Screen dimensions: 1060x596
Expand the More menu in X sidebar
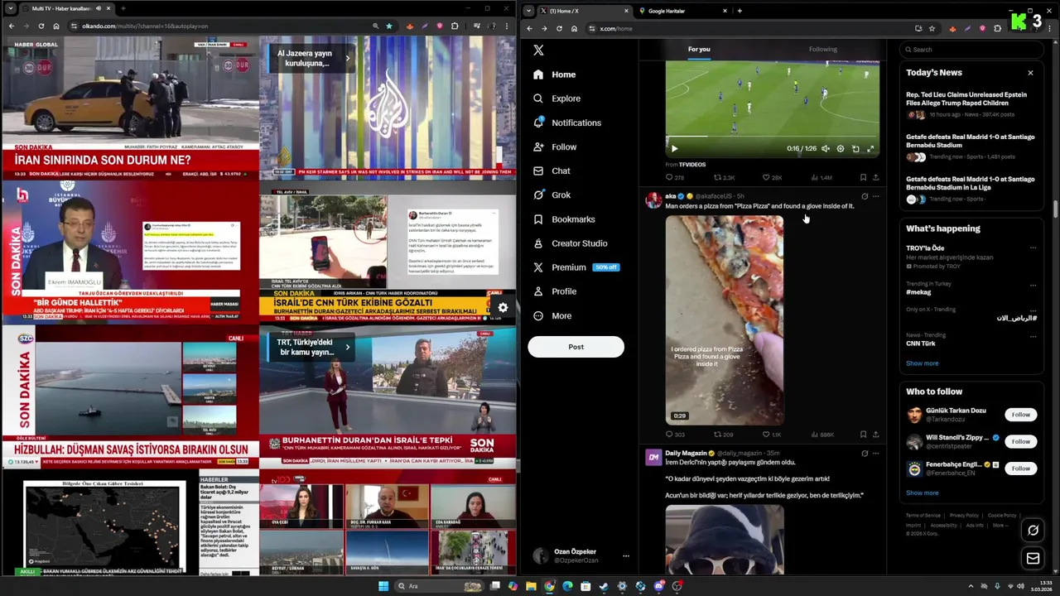[552, 315]
